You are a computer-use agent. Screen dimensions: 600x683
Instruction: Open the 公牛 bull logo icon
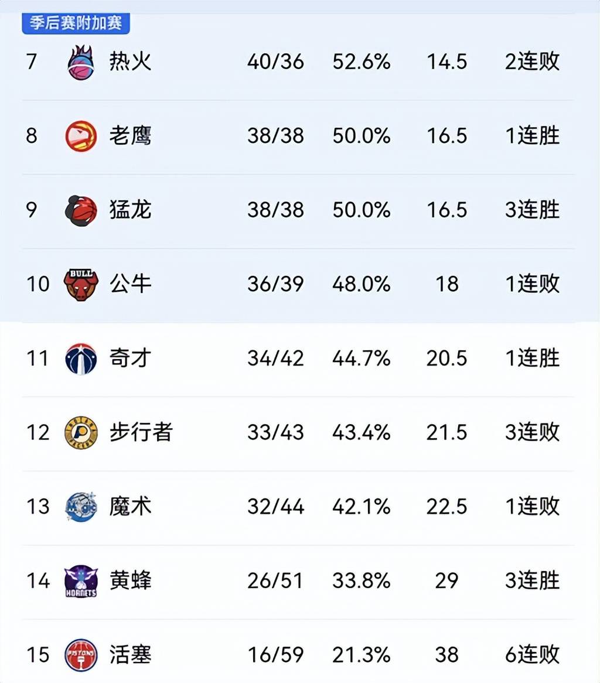pos(81,285)
